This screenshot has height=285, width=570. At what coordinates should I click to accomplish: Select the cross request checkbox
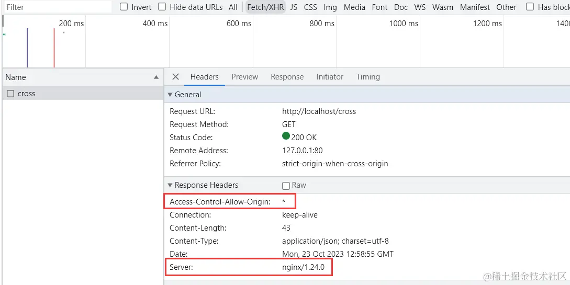click(x=10, y=94)
